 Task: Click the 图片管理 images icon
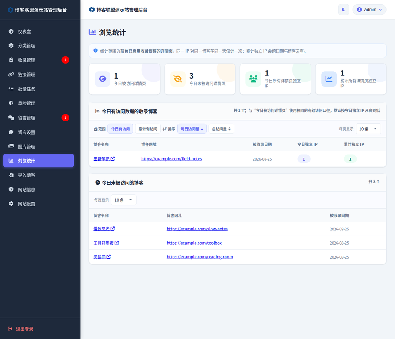tap(11, 146)
